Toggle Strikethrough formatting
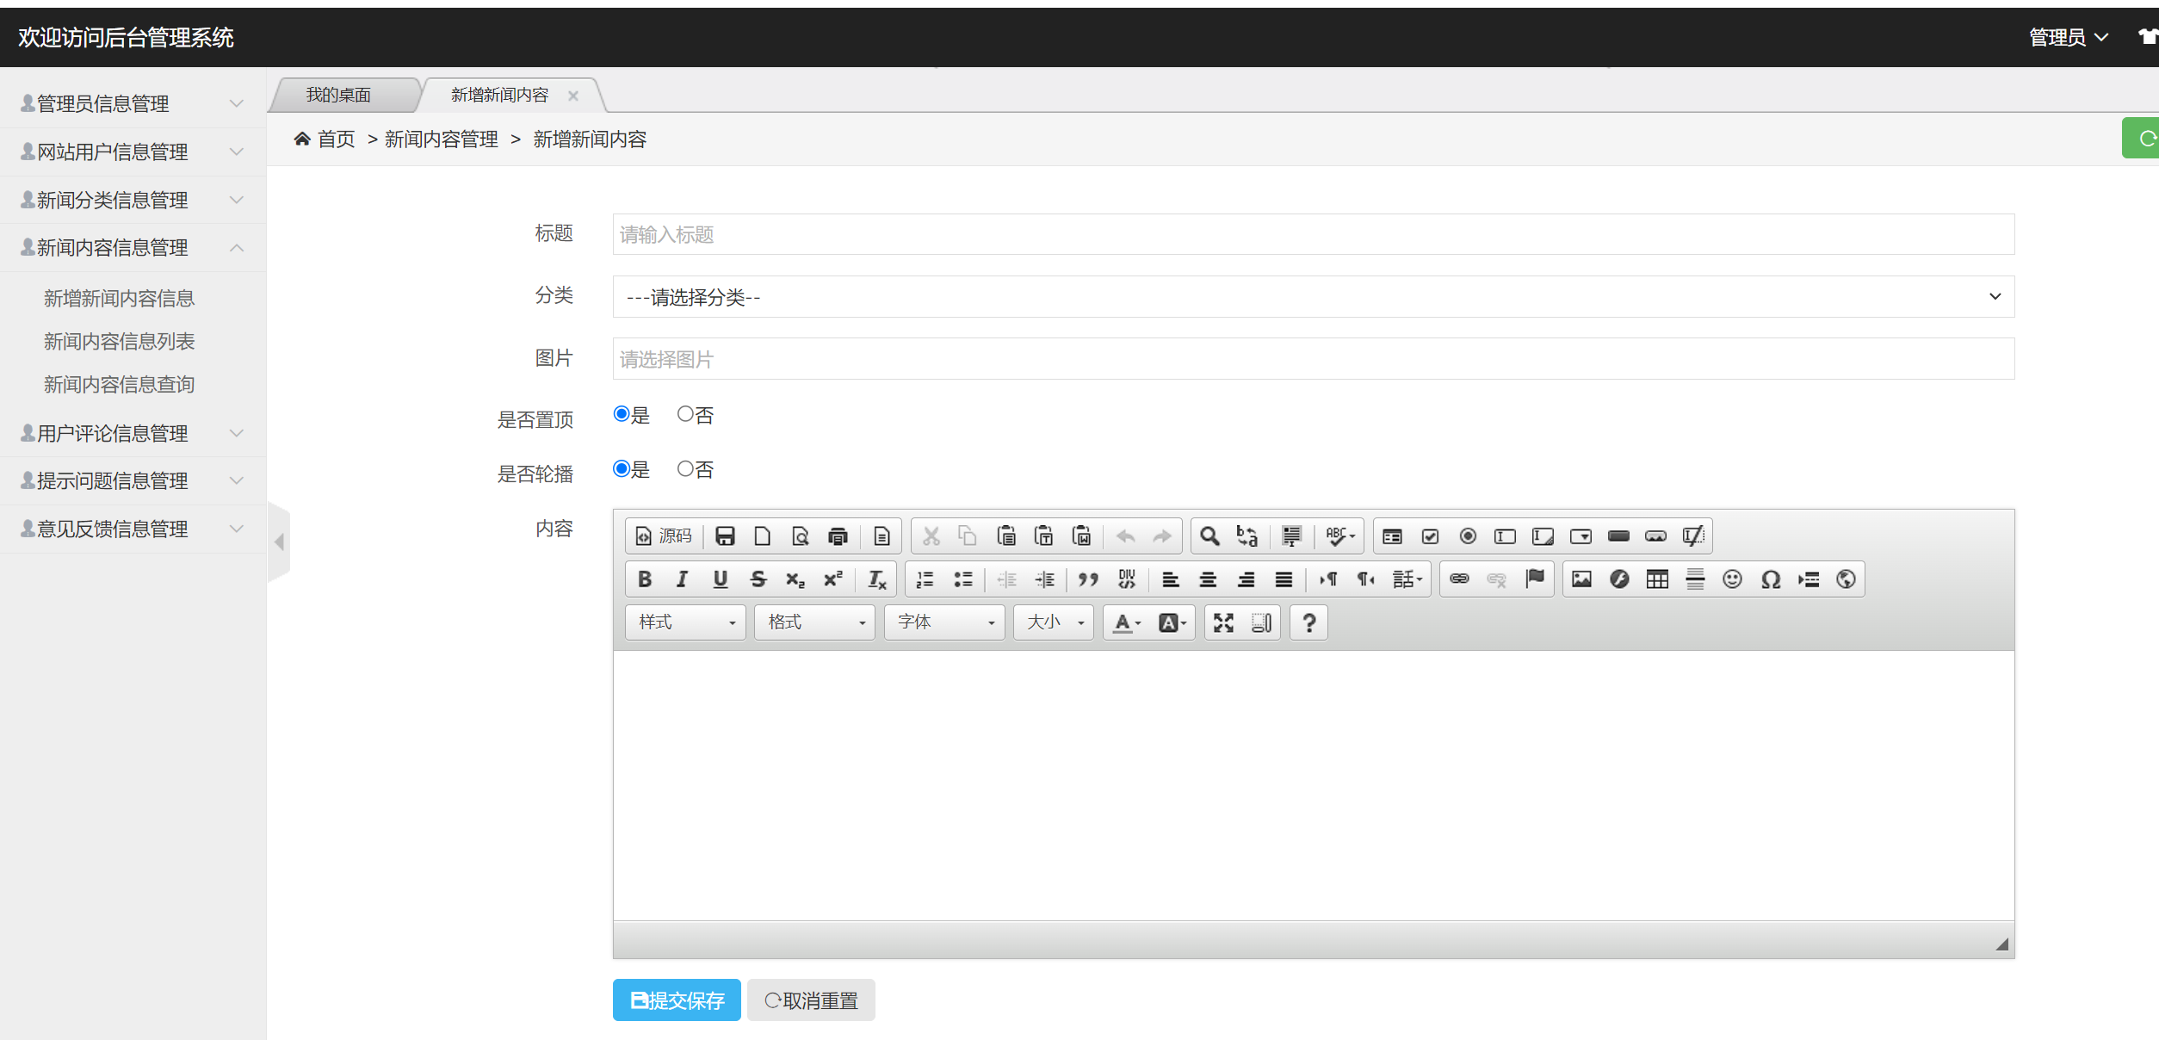The image size is (2159, 1040). (x=758, y=579)
